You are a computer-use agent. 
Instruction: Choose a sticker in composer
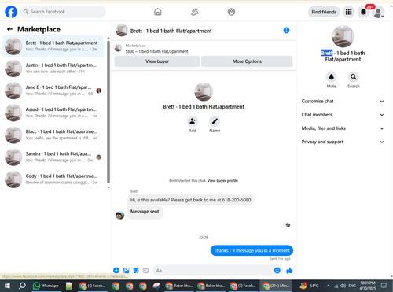pyautogui.click(x=136, y=270)
